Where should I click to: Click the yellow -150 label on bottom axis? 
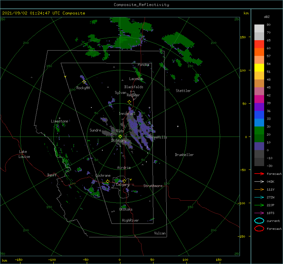[x=19, y=260]
